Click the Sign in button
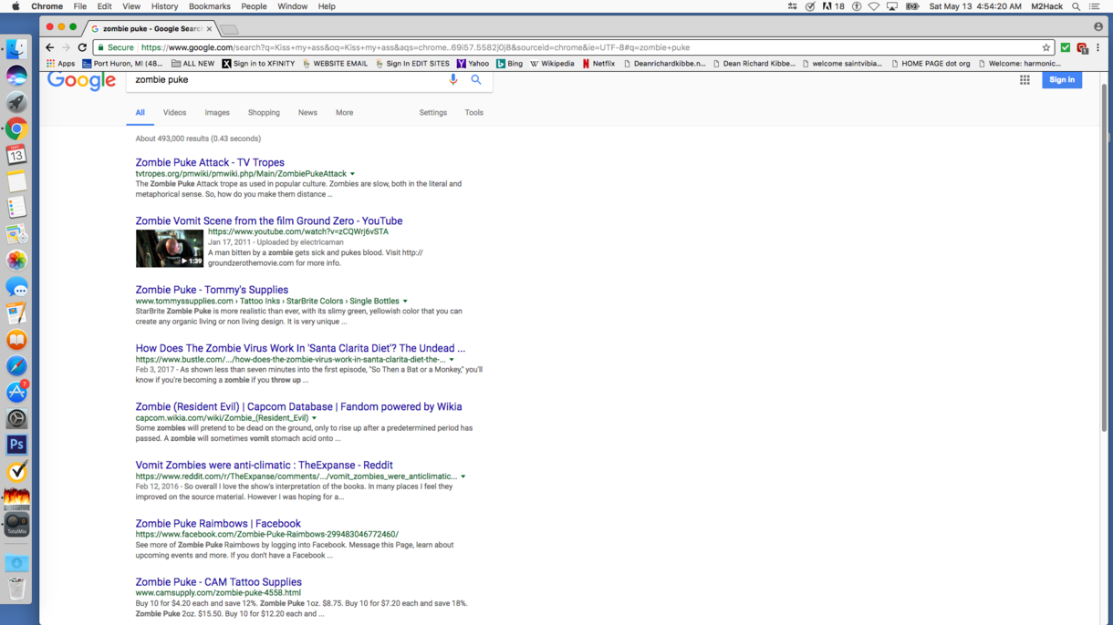The width and height of the screenshot is (1113, 625). [1062, 80]
